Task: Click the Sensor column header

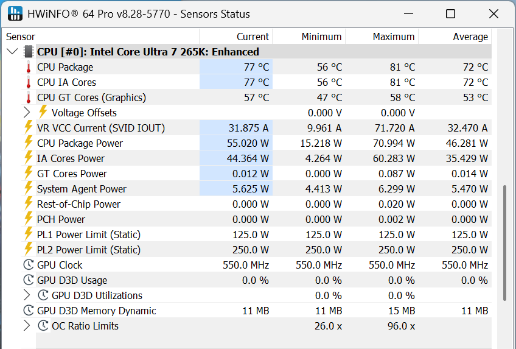Action: [21, 37]
